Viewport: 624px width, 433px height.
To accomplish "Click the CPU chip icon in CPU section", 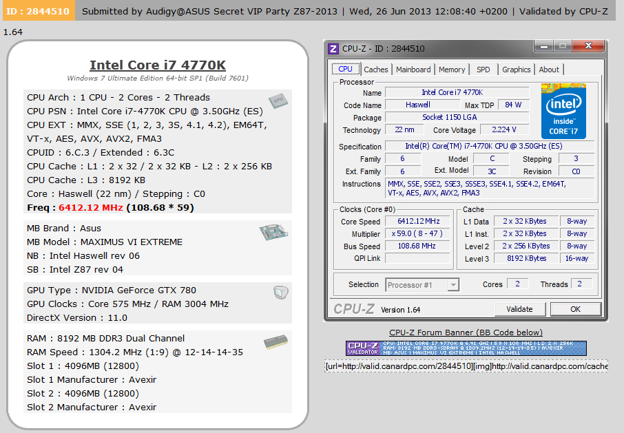I will [278, 101].
